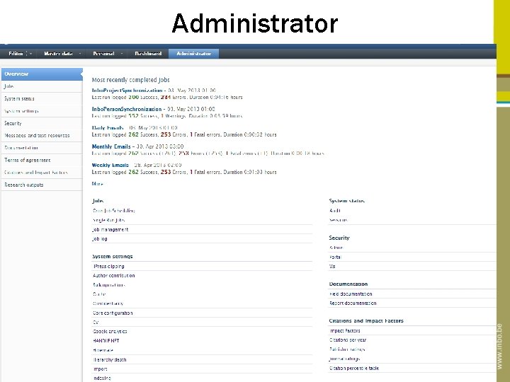Open the Impact Factors link

click(x=345, y=330)
